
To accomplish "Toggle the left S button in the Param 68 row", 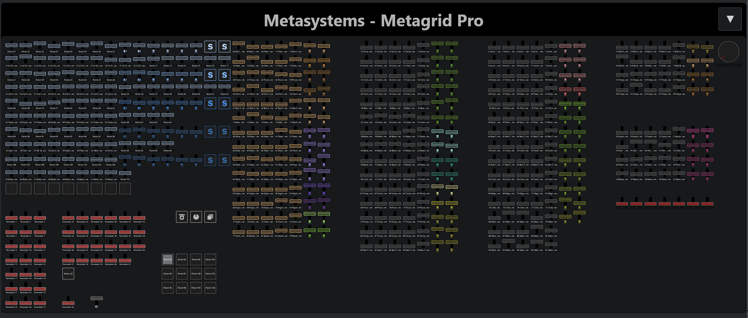I will 210,103.
